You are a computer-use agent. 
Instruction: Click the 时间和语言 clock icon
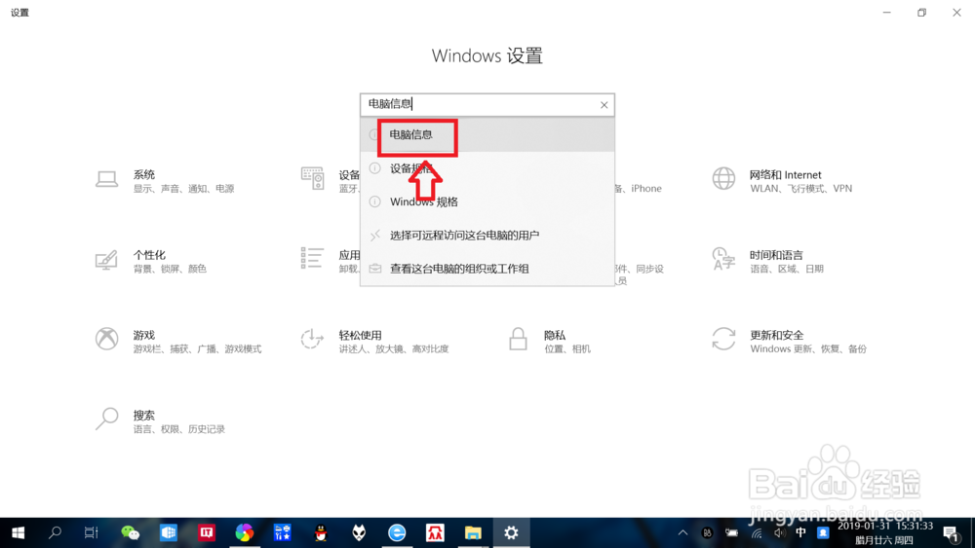[x=723, y=259]
